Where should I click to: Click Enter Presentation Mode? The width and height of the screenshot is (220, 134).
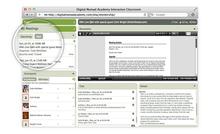coord(188,79)
